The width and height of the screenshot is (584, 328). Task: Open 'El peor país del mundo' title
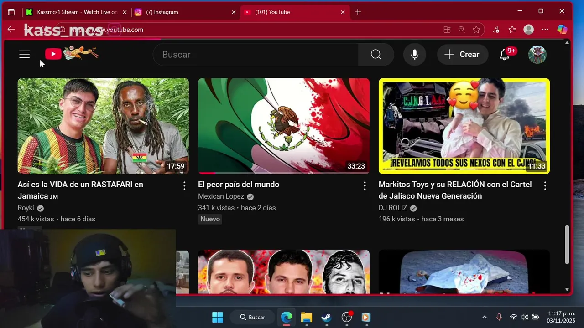pyautogui.click(x=239, y=184)
